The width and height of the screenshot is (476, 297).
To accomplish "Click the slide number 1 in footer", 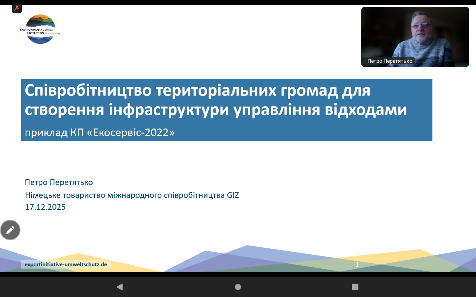I will [x=357, y=264].
